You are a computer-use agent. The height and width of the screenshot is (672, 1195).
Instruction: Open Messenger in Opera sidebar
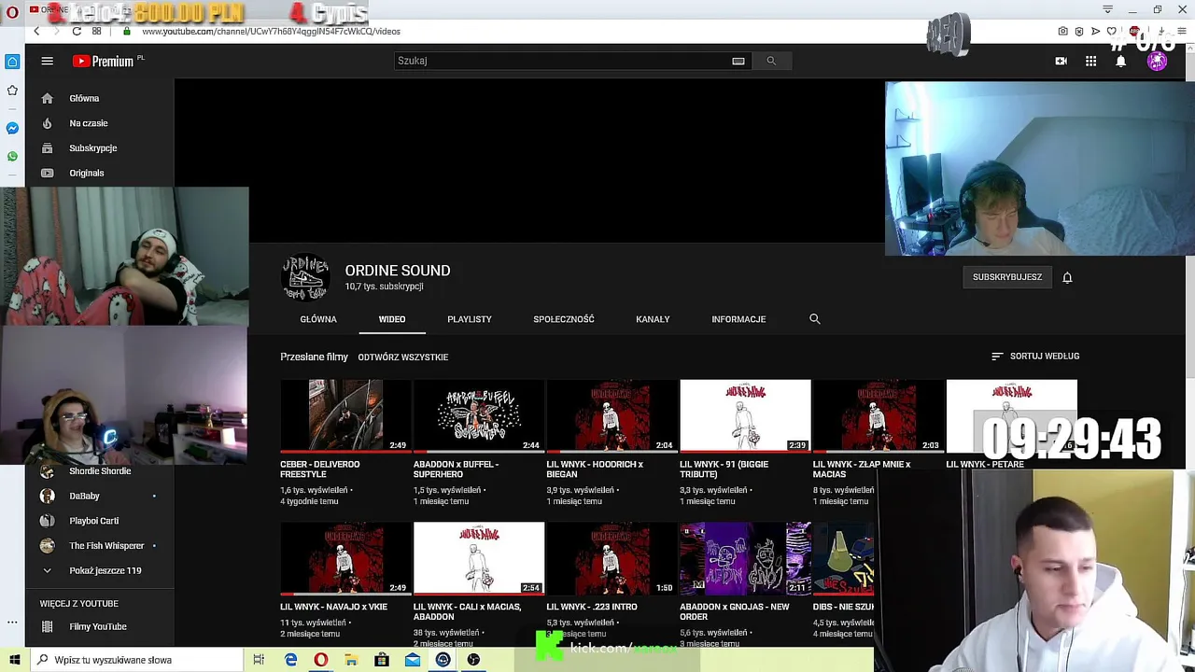click(12, 128)
